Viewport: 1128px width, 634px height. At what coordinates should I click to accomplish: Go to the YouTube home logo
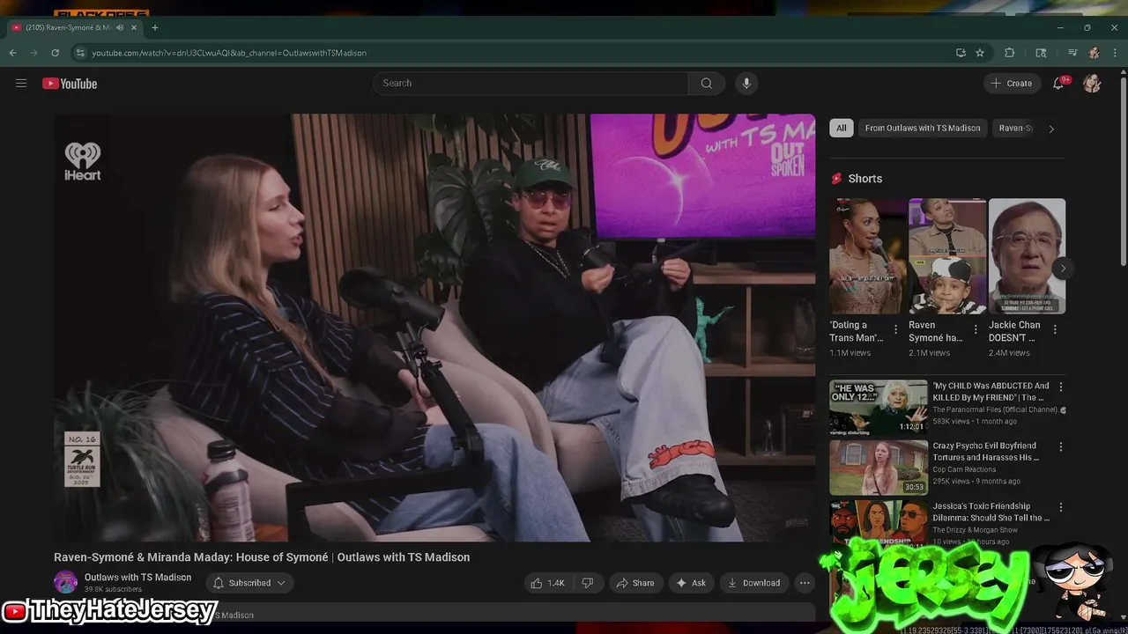70,84
